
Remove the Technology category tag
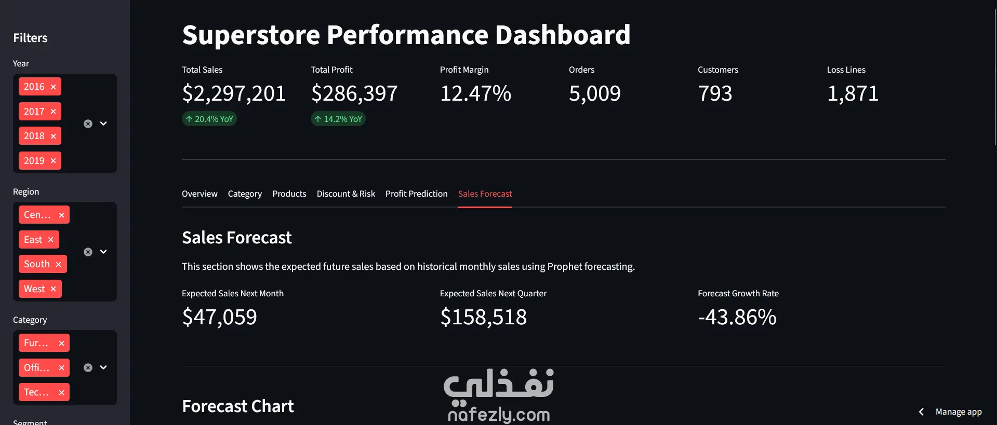pos(61,393)
